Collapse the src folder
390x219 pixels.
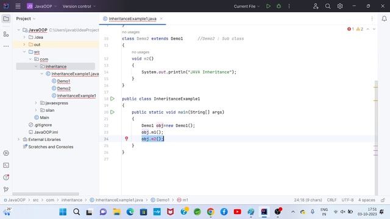point(24,52)
